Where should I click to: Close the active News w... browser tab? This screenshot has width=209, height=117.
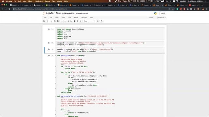(x=162, y=5)
